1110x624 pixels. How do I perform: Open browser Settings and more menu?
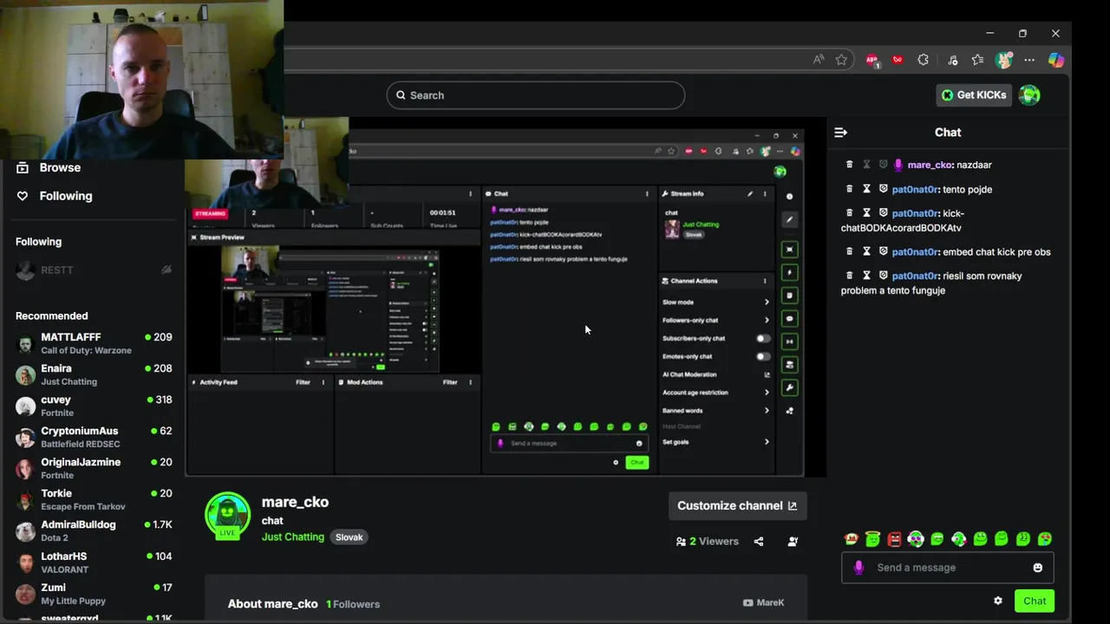coord(1029,60)
